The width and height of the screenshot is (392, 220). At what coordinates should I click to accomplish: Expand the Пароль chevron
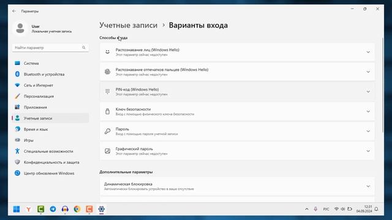[x=368, y=131]
